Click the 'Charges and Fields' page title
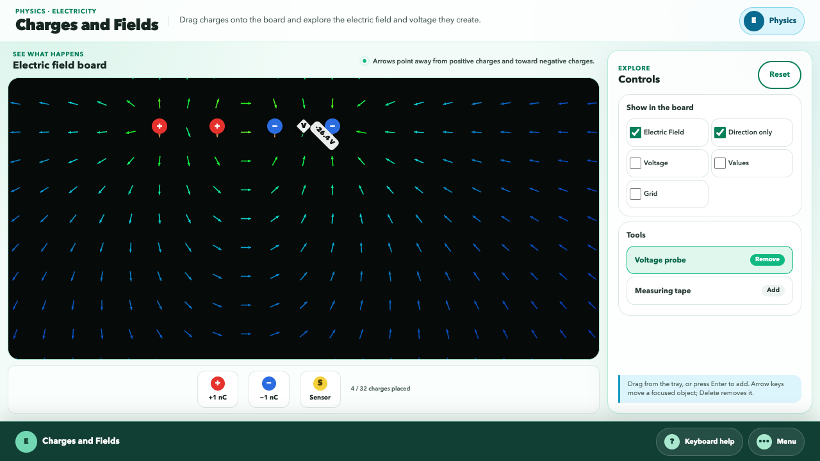 87,25
